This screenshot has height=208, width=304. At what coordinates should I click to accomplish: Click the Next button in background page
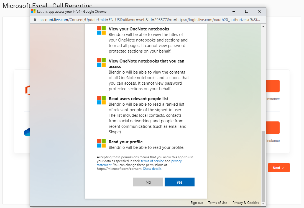point(279,168)
